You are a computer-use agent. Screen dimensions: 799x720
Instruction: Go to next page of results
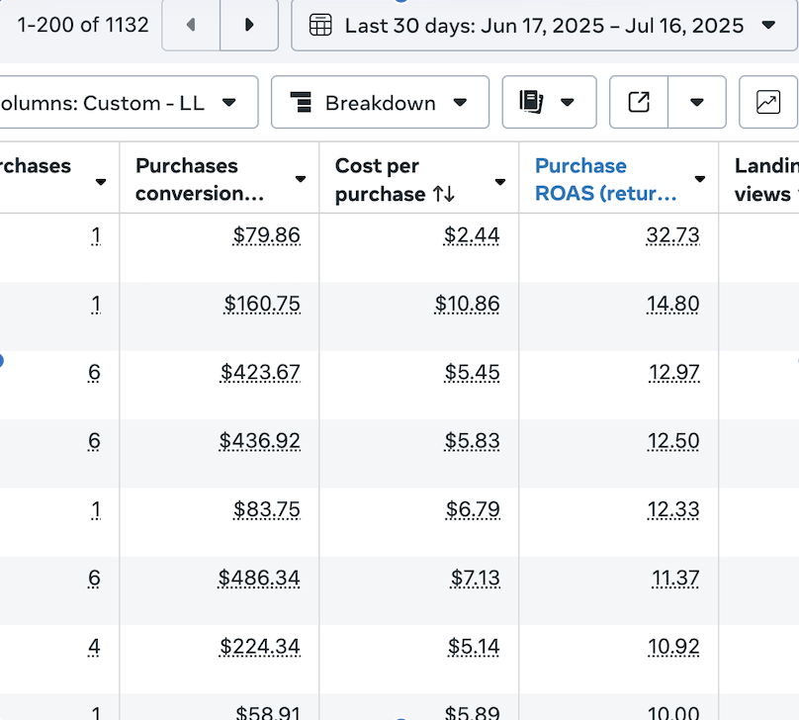tap(248, 25)
